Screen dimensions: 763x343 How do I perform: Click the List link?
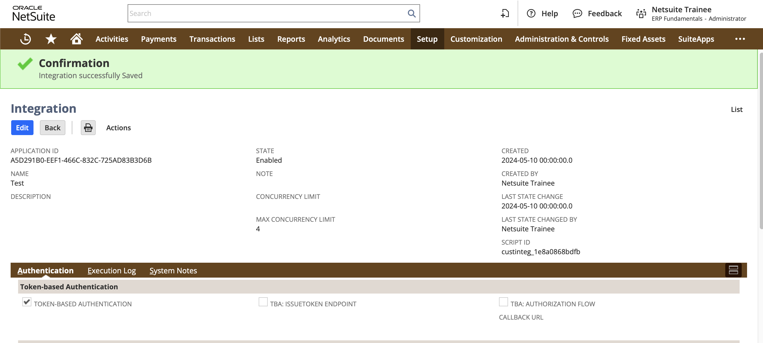point(736,109)
